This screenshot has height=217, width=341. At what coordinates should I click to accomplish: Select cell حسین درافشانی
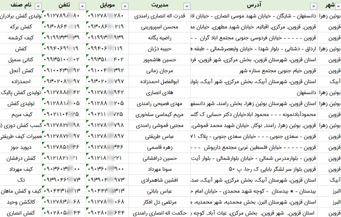(160, 158)
